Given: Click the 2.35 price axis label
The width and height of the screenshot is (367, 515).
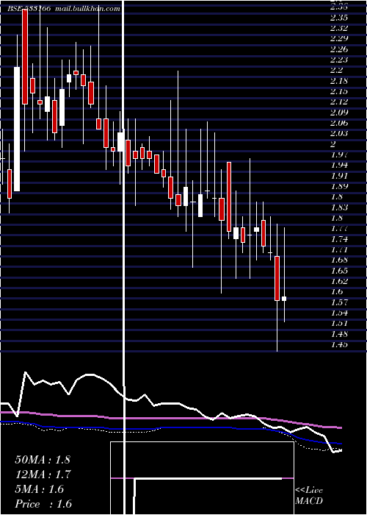Looking at the screenshot, I should (x=339, y=17).
